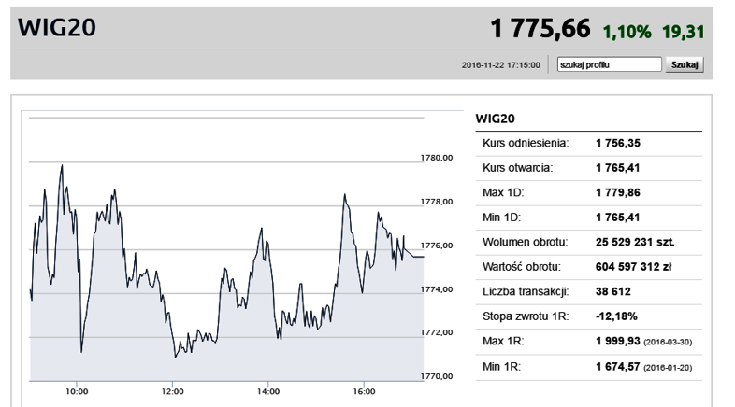
Task: Focus the szukaj profilu search field
Action: coord(609,64)
